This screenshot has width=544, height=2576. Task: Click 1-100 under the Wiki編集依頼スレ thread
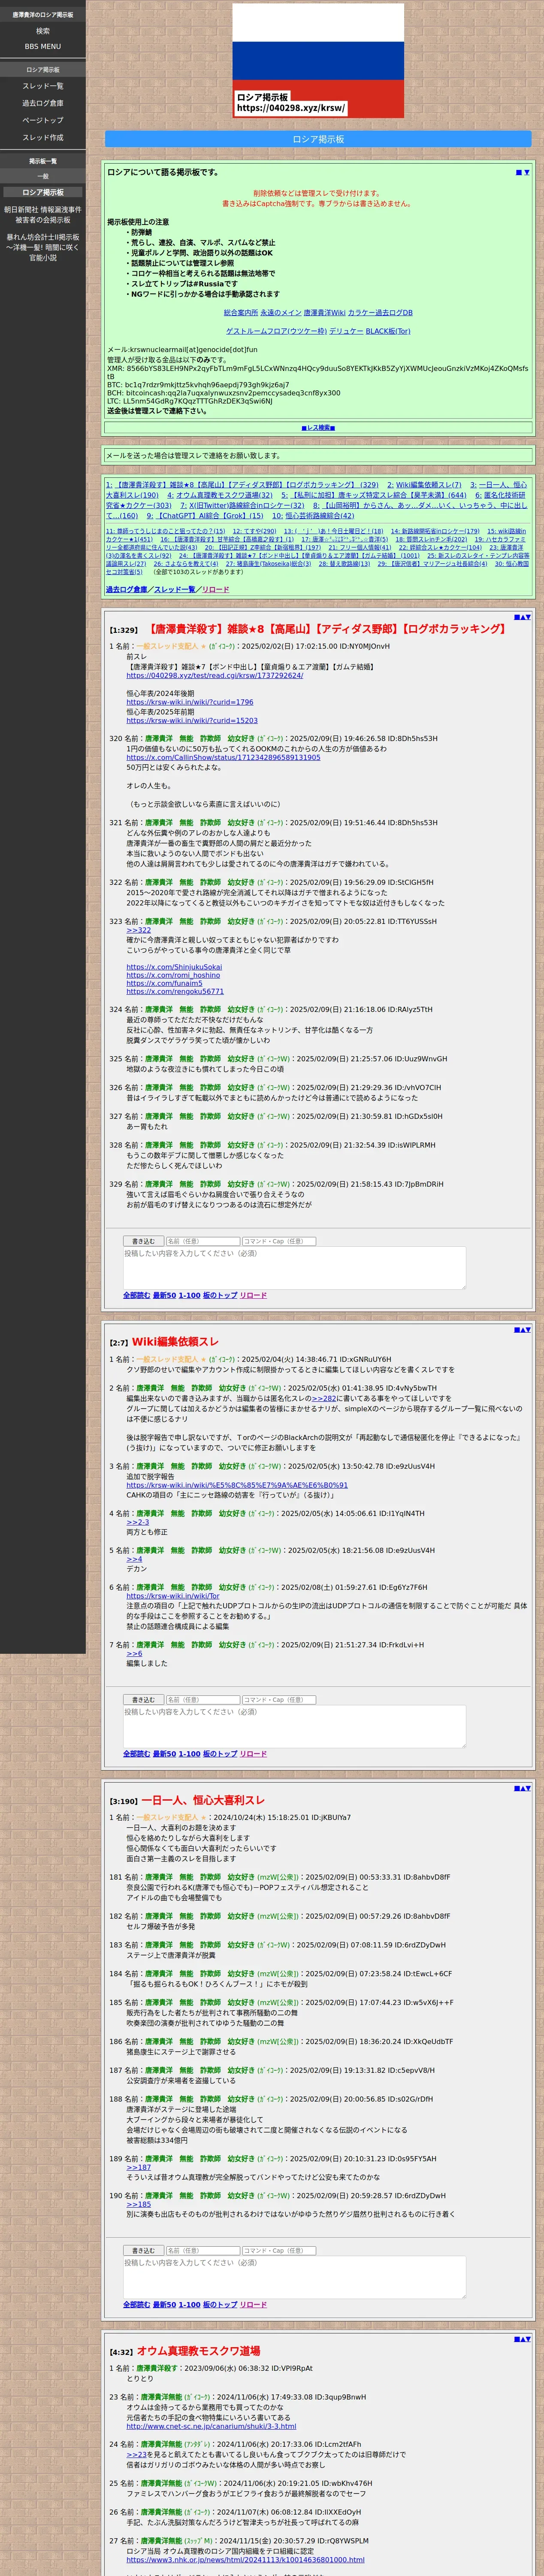click(189, 1754)
